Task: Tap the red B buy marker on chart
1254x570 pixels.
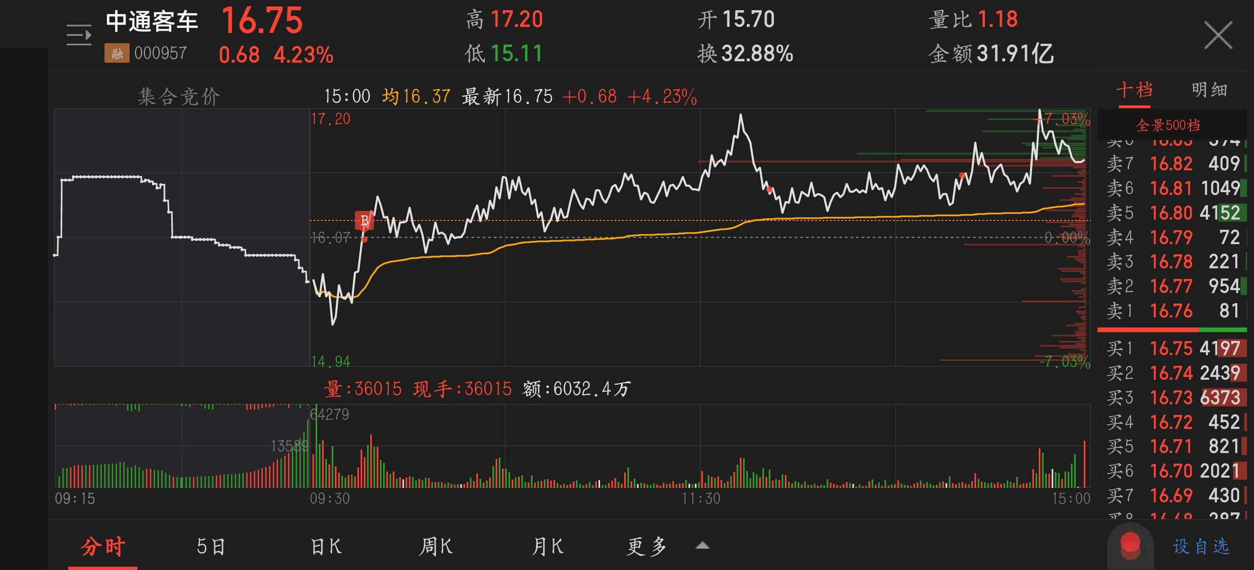Action: coord(364,221)
